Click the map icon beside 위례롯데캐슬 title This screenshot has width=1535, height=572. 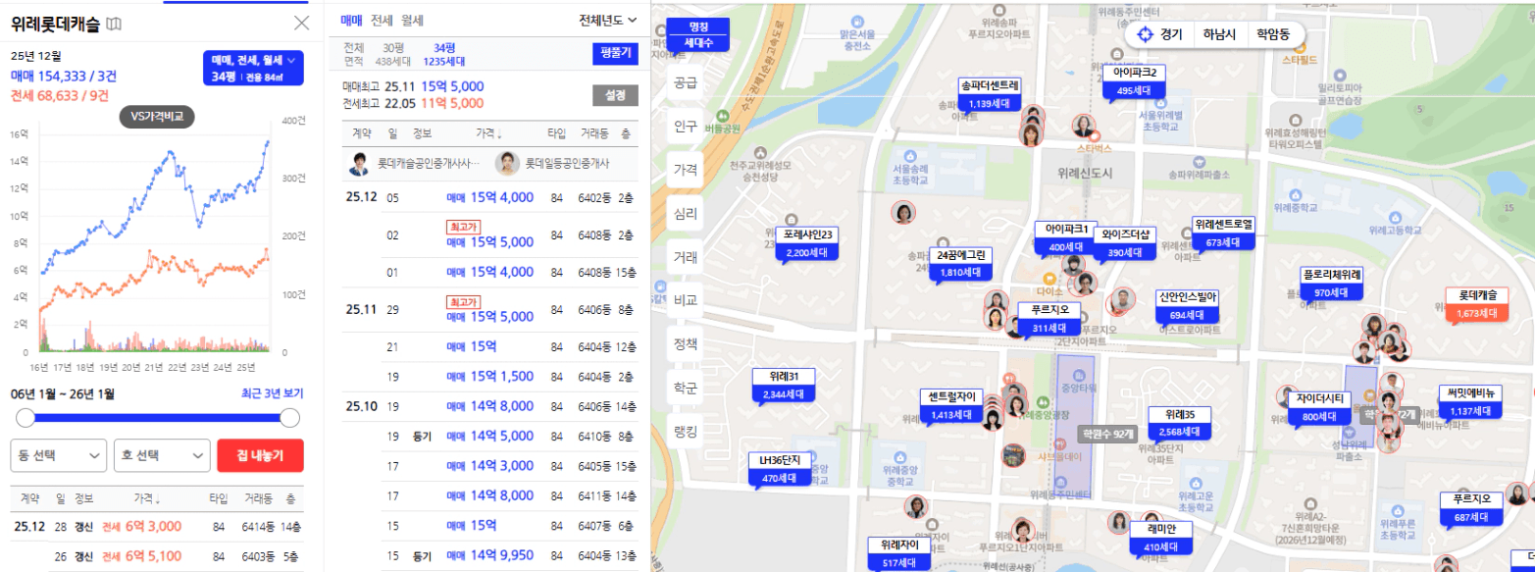point(115,24)
